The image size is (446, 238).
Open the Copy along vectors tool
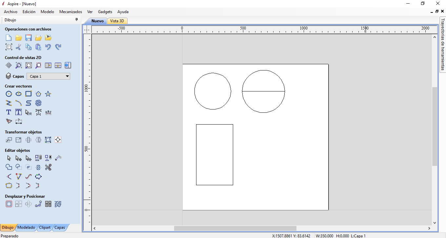(38, 204)
